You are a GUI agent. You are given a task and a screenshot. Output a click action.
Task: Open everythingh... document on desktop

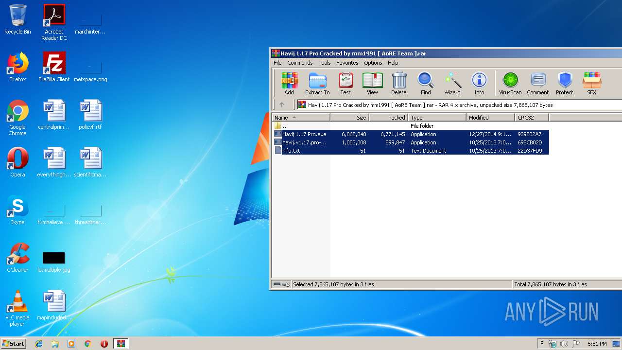click(x=54, y=162)
